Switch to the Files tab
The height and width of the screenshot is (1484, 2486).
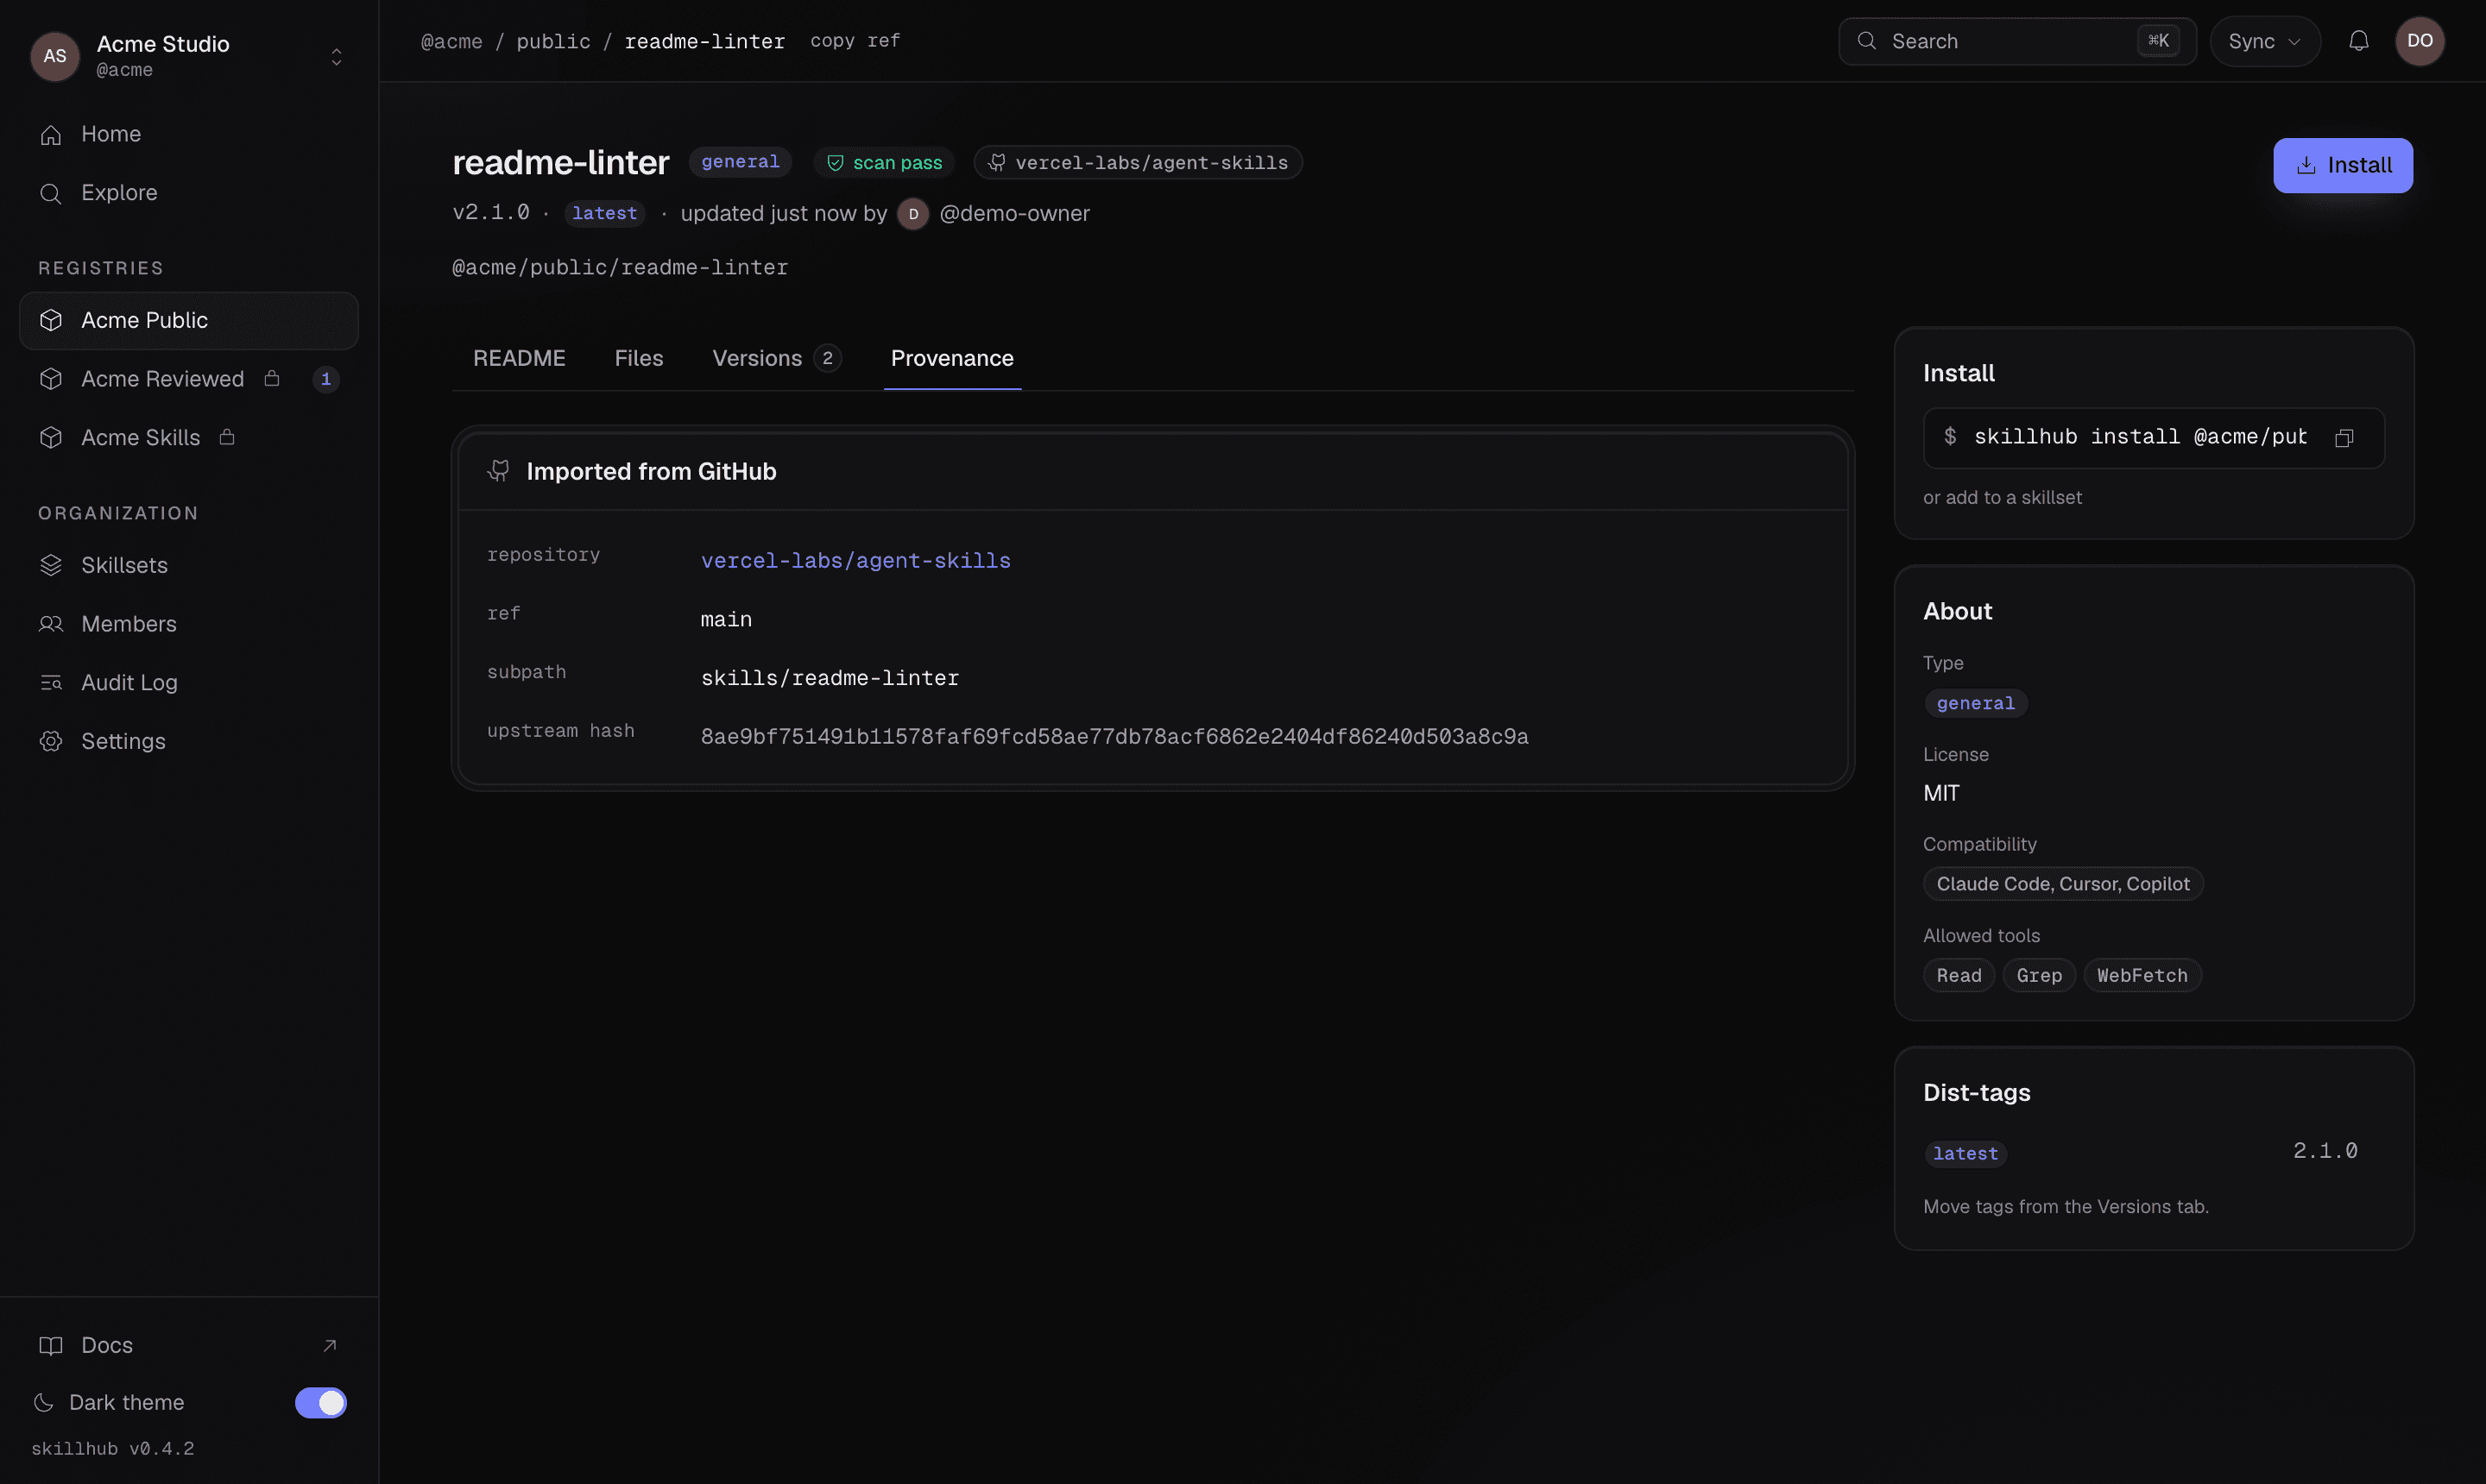point(638,358)
